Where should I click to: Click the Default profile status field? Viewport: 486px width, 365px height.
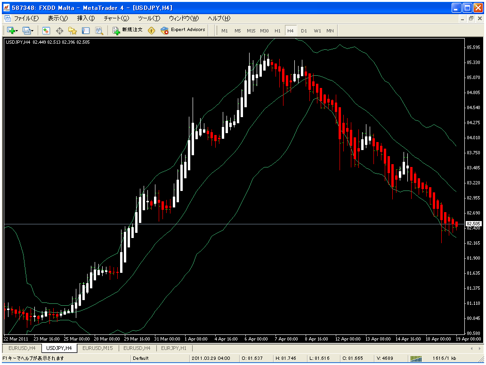tap(160, 358)
